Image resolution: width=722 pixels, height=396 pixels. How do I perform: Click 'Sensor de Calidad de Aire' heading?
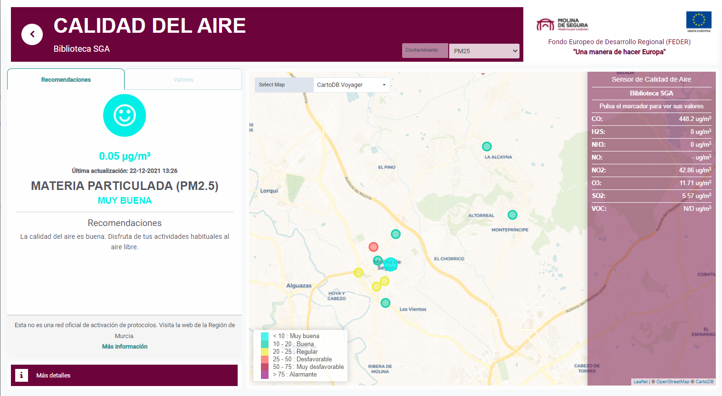[651, 79]
